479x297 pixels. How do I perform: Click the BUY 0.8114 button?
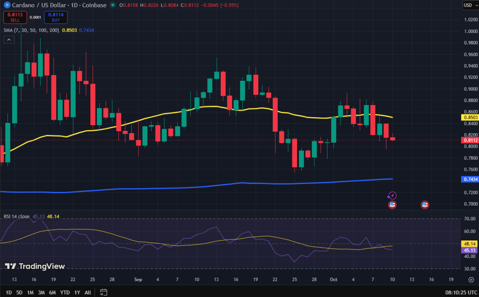click(x=56, y=17)
